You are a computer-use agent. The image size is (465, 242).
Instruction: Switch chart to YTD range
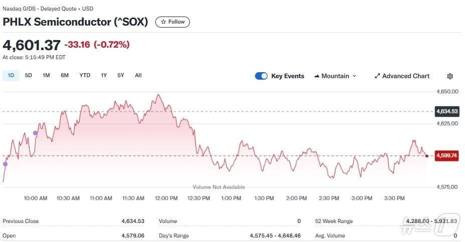tap(85, 76)
